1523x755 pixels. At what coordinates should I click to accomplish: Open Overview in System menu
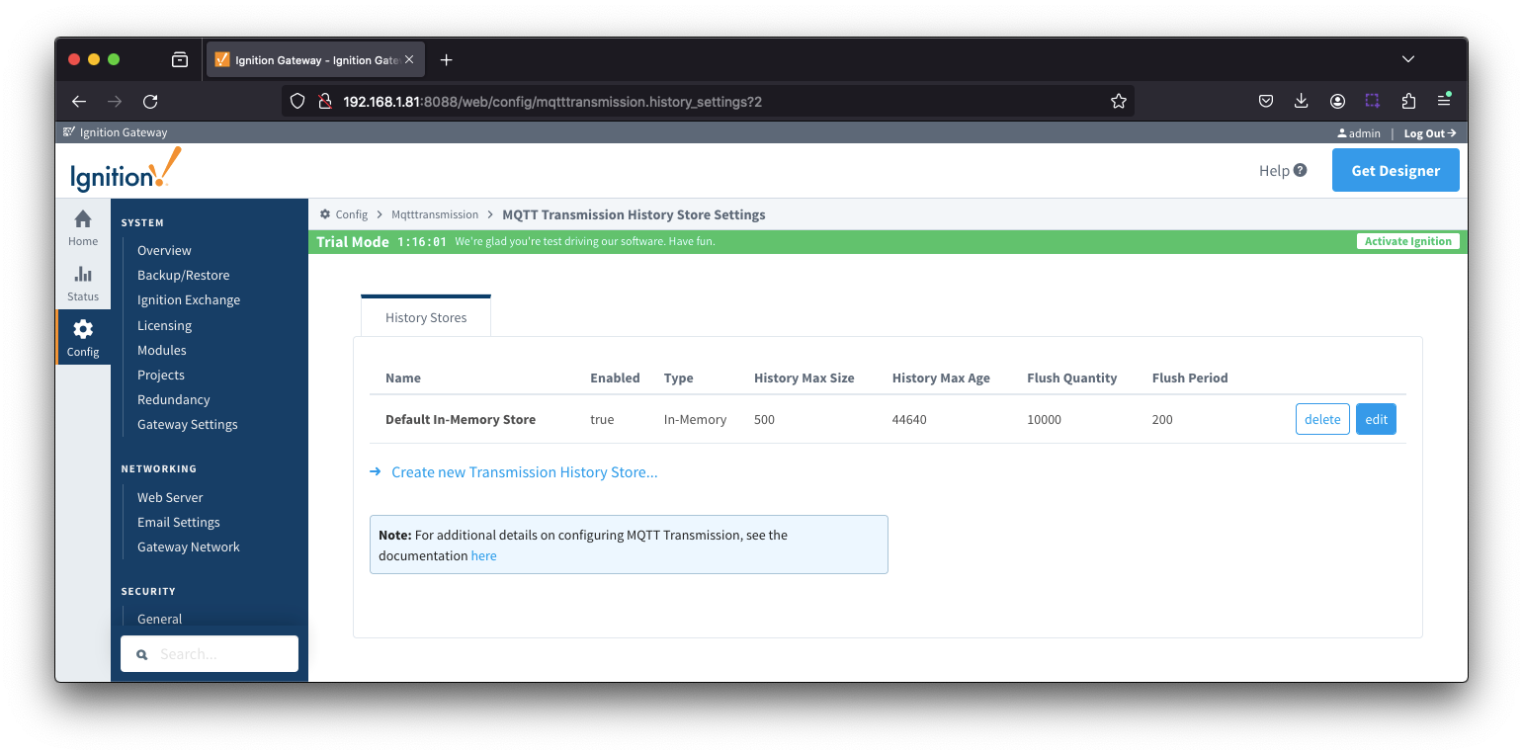coord(164,251)
